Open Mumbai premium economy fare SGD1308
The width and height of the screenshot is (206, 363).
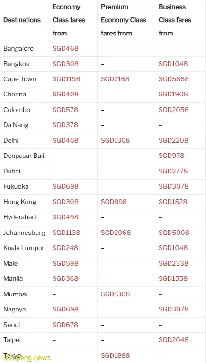coord(115,294)
